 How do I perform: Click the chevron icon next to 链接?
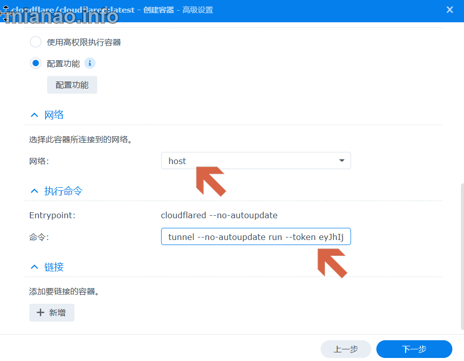[x=34, y=267]
